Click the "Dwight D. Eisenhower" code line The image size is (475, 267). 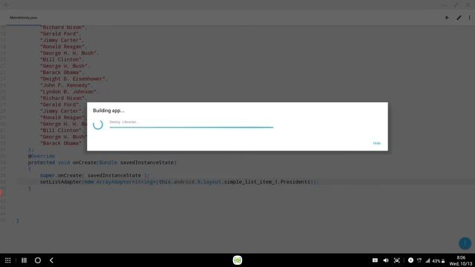[73, 79]
